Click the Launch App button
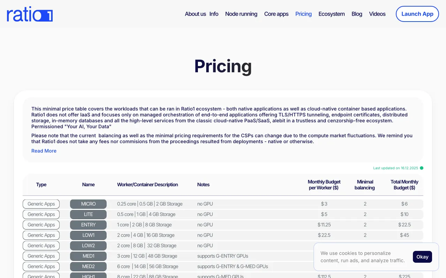The image size is (446, 278). [x=417, y=14]
